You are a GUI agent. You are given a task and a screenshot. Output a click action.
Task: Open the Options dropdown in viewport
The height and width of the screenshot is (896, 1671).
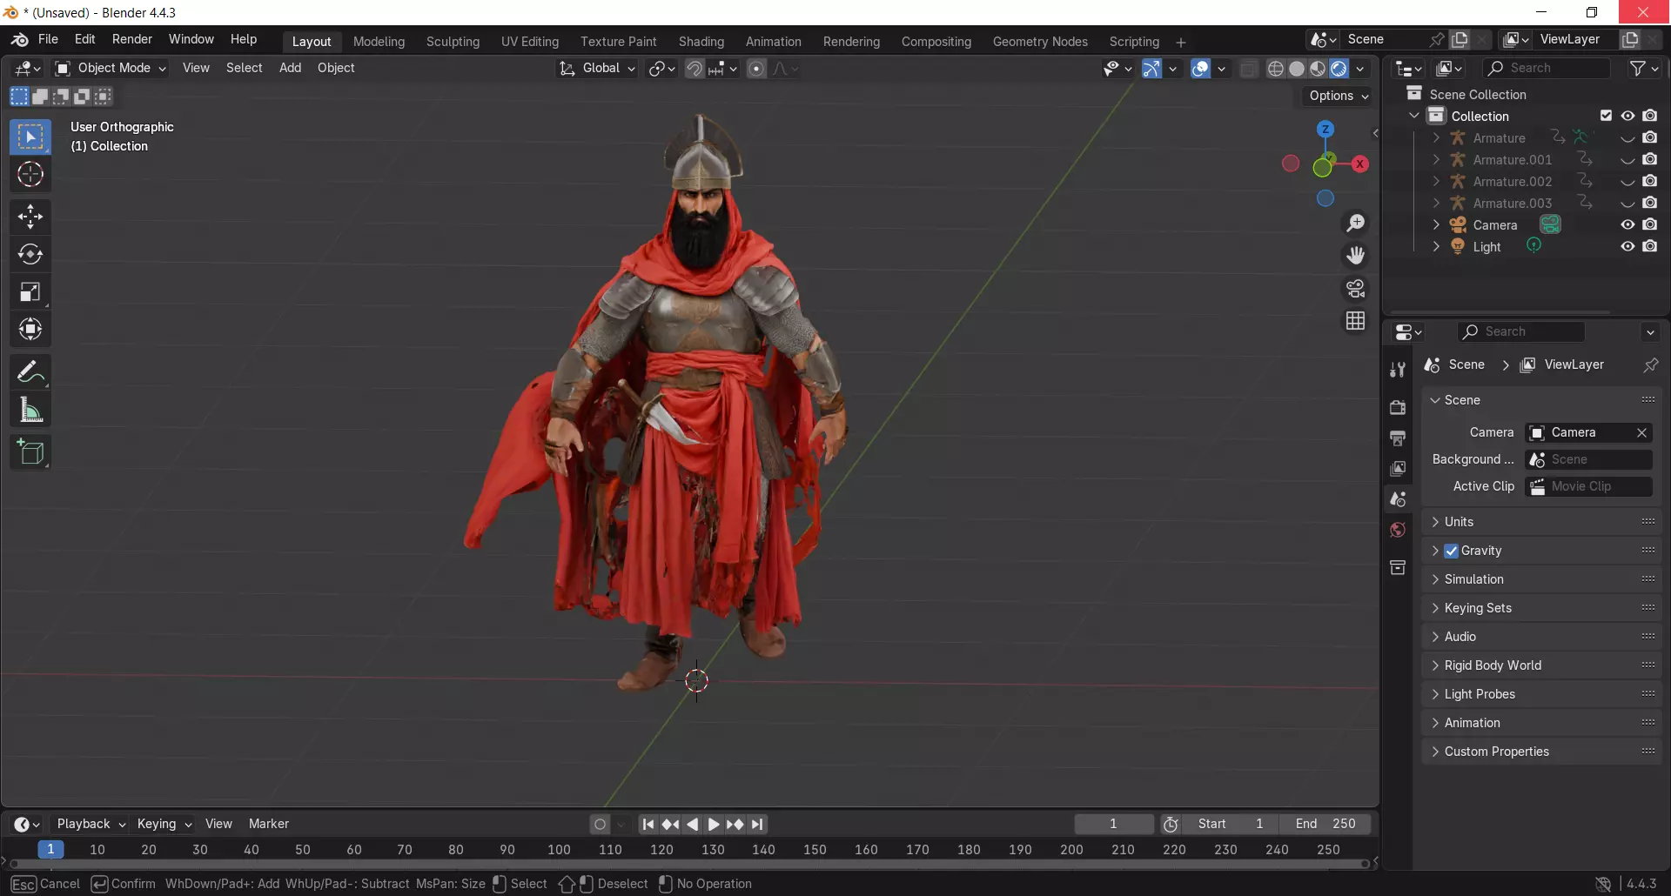(x=1338, y=96)
